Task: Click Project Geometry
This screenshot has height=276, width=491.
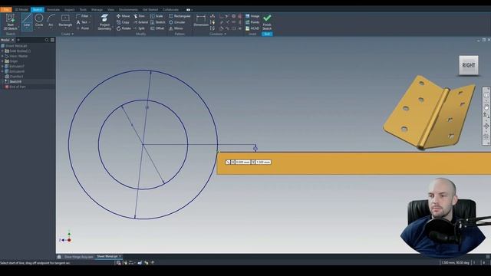Action: click(x=104, y=22)
